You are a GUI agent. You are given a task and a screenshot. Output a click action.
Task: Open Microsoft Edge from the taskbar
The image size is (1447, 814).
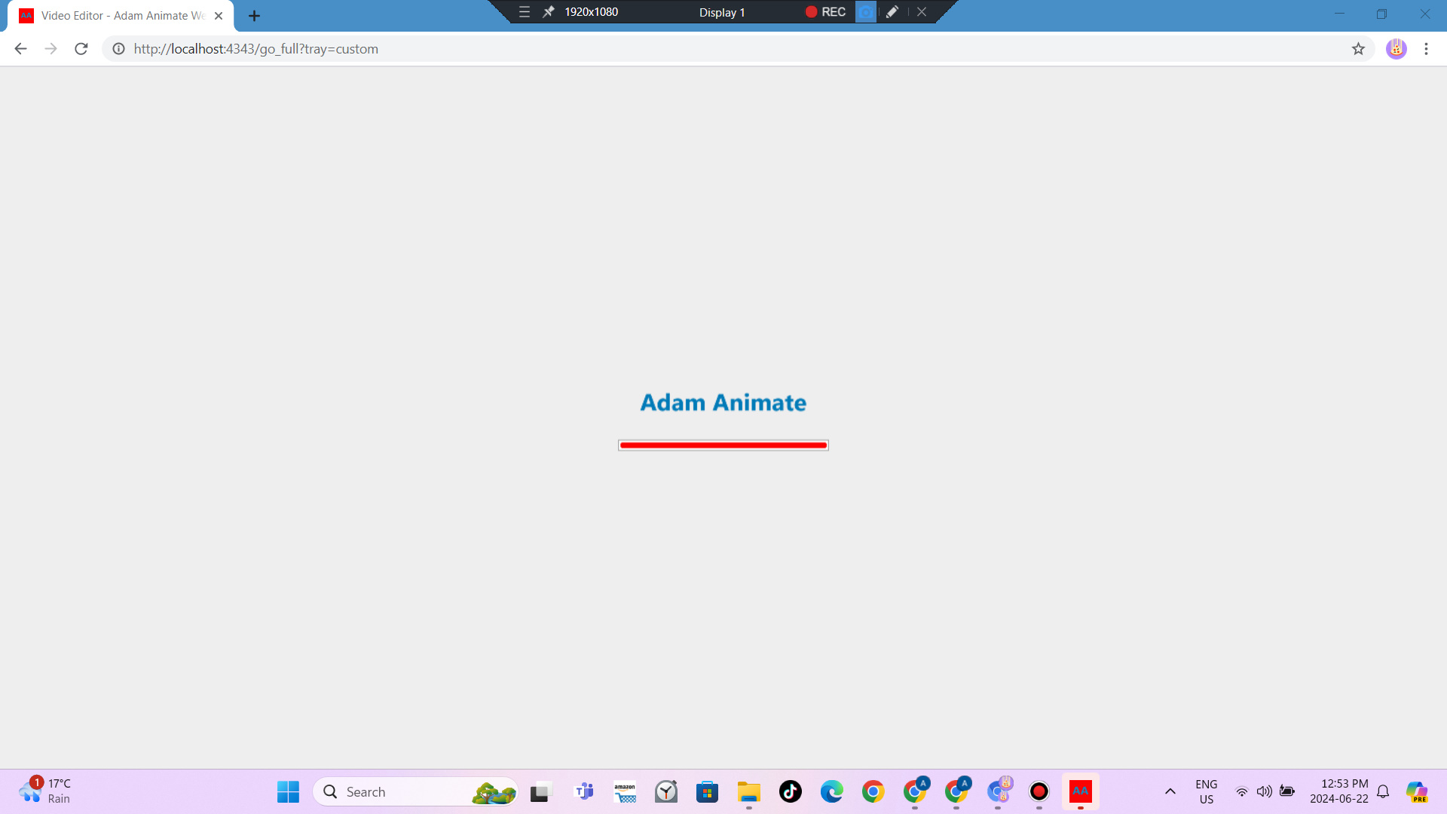(832, 792)
